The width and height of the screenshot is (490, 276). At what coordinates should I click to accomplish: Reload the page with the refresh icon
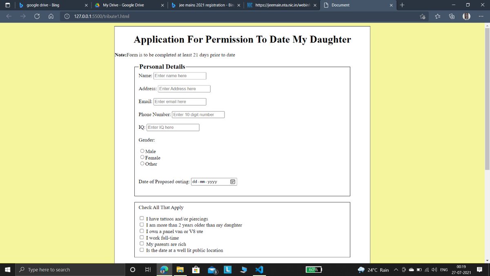37,17
